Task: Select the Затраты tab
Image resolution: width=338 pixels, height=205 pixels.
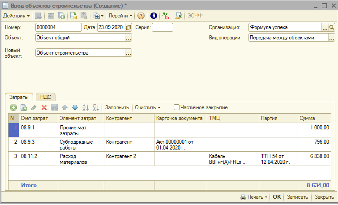Action: pyautogui.click(x=19, y=97)
